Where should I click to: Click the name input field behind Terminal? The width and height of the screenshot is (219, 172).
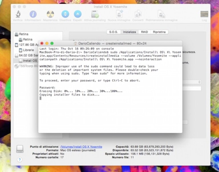[192, 88]
